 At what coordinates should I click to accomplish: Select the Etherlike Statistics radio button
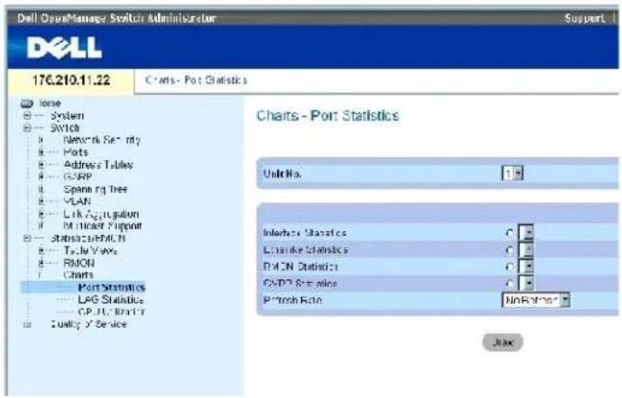pos(510,250)
